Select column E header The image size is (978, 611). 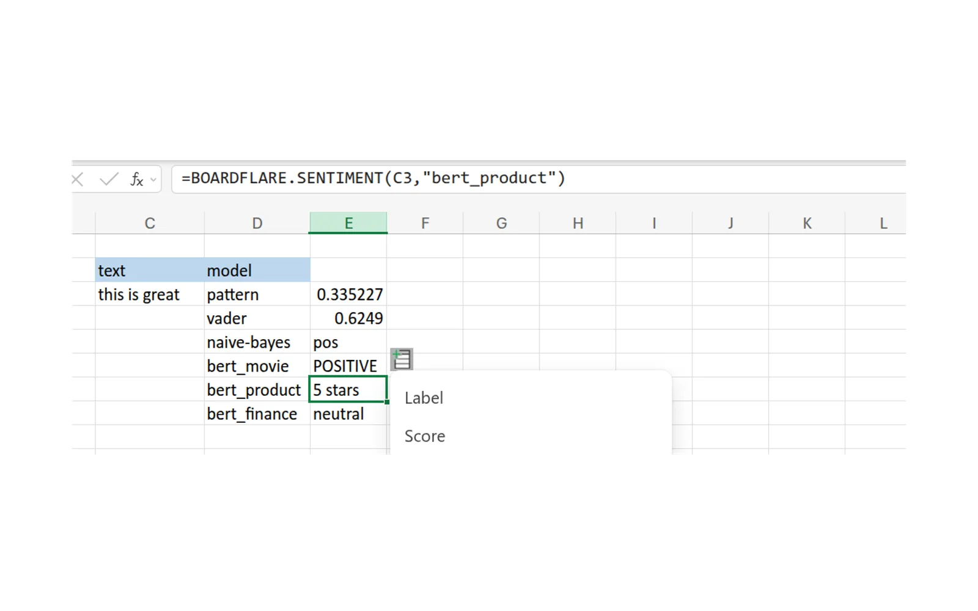[348, 223]
